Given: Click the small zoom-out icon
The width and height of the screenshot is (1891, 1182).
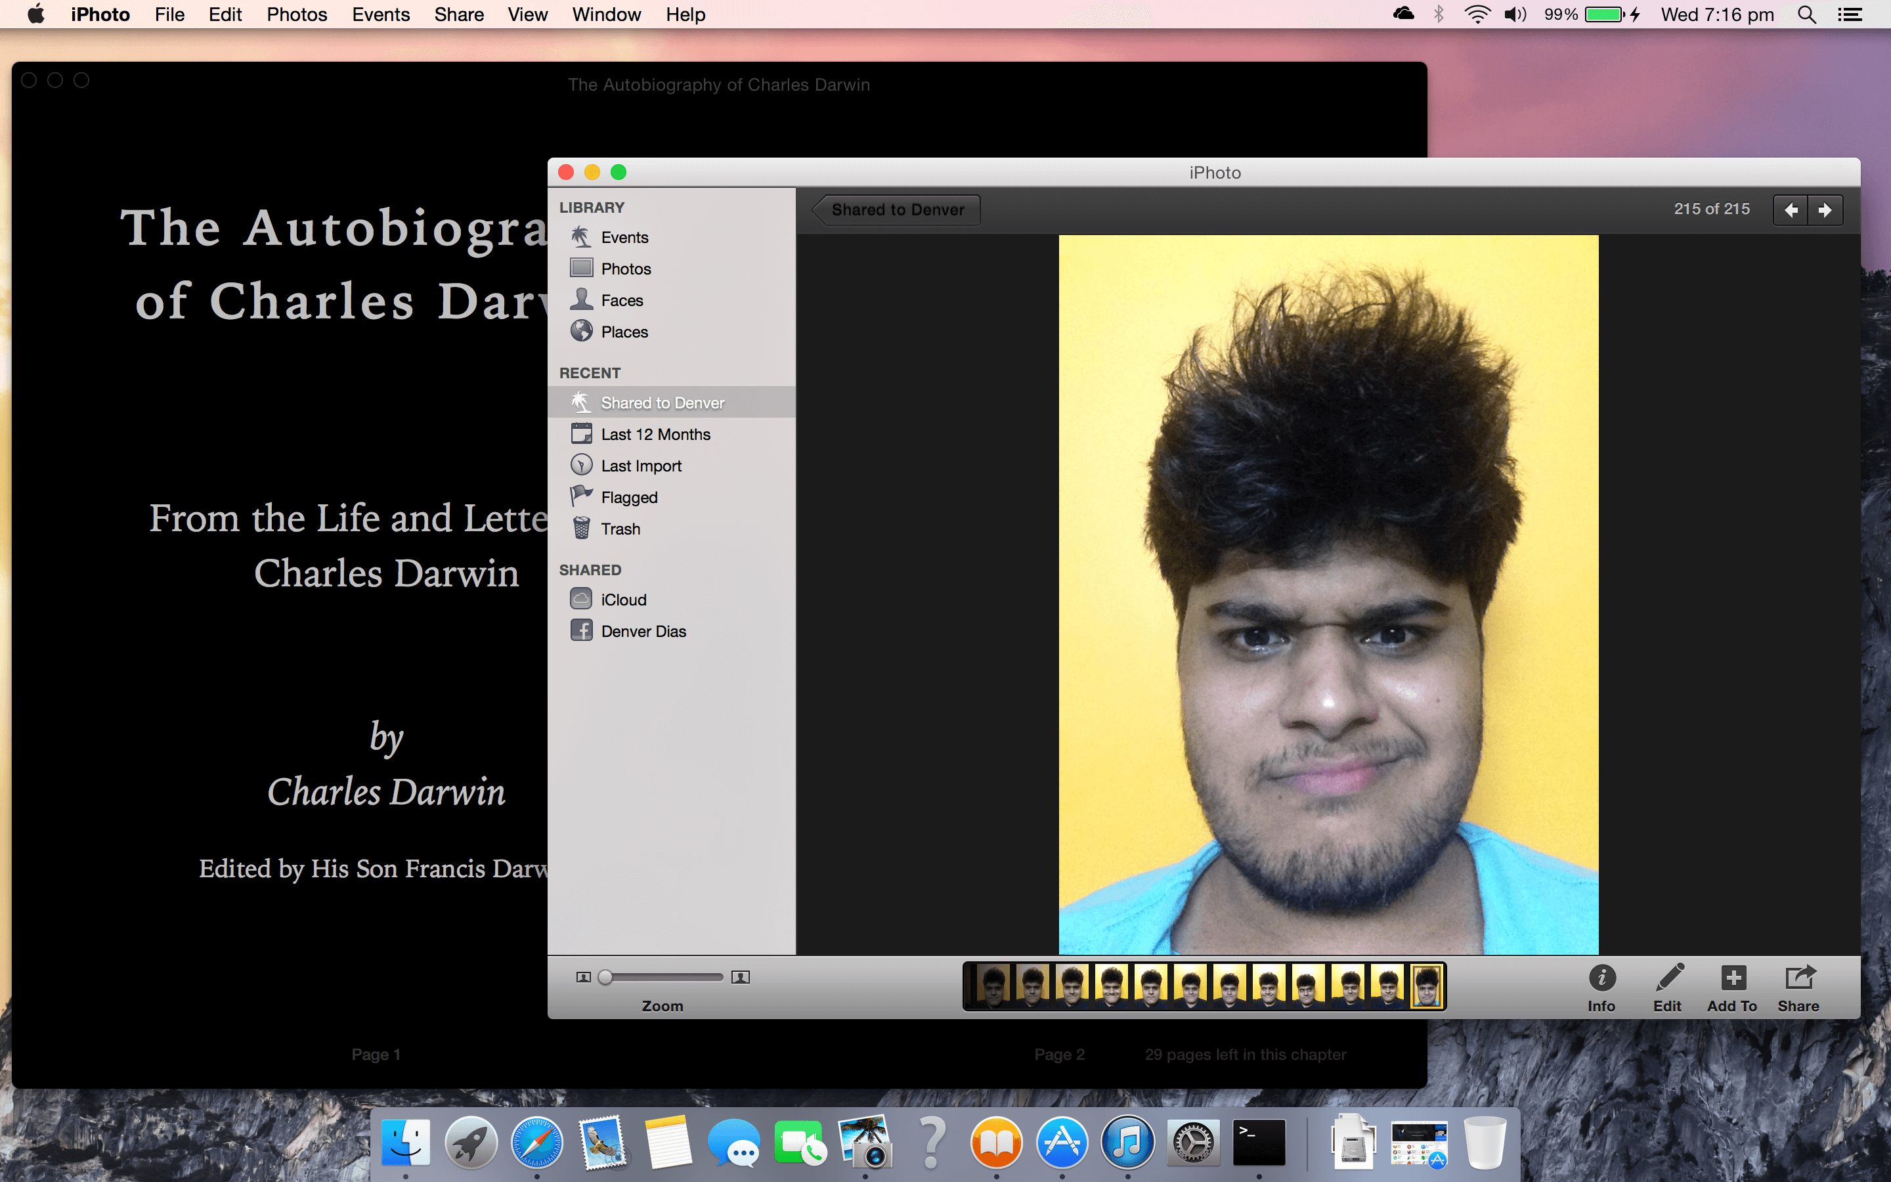Looking at the screenshot, I should click(583, 977).
